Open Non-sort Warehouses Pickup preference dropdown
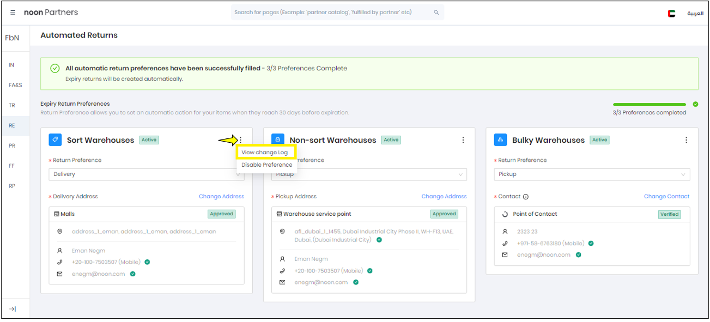Image resolution: width=710 pixels, height=322 pixels. 369,174
